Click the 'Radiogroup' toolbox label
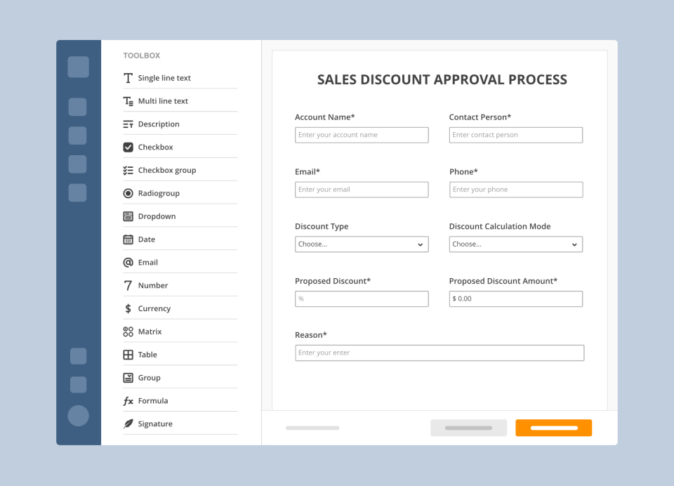674x486 pixels. point(159,194)
